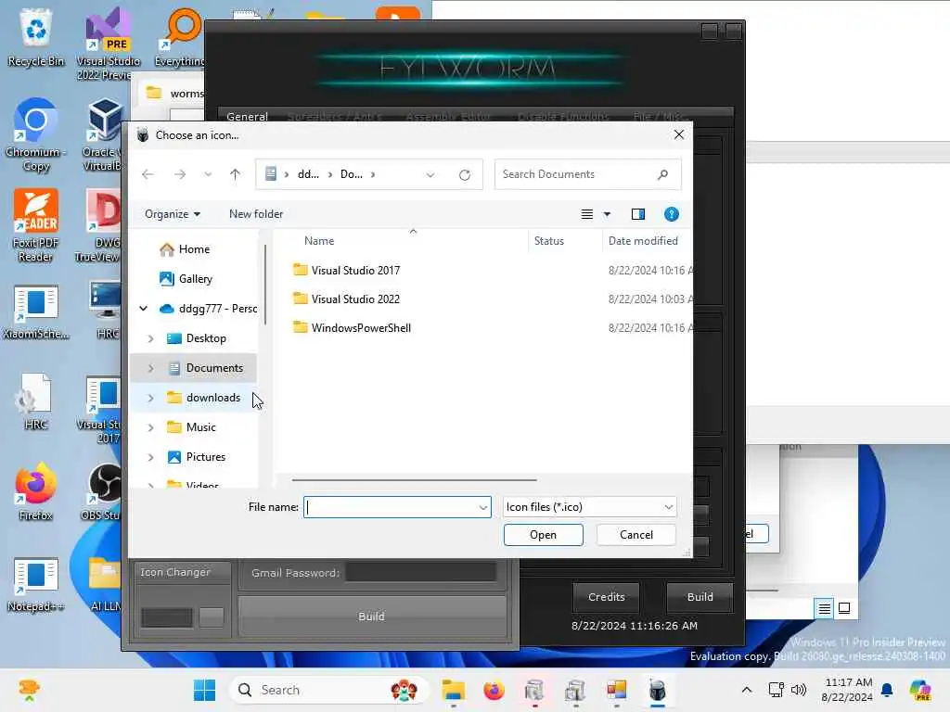
Task: Expand the address bar history dropdown
Action: click(430, 175)
